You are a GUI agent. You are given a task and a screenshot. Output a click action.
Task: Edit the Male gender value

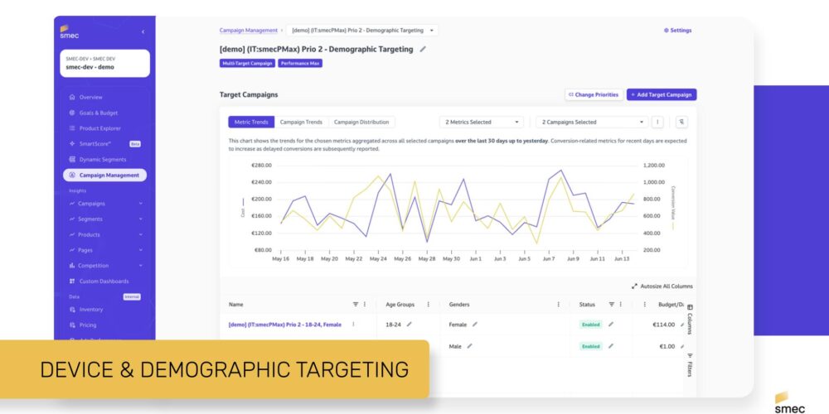(469, 346)
